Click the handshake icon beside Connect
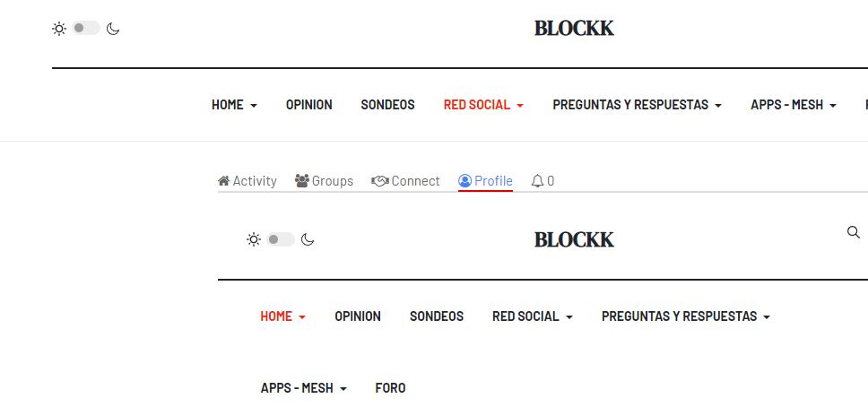Viewport: 868px width, 407px height. 379,181
